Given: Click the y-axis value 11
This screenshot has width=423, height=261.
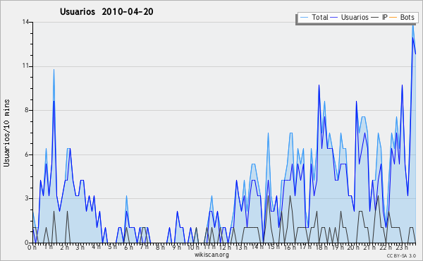Looking at the screenshot, I should pos(25,66).
